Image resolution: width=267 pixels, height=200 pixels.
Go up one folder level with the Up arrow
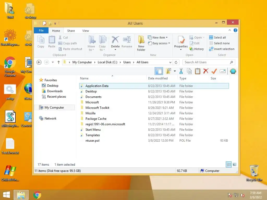(59, 62)
